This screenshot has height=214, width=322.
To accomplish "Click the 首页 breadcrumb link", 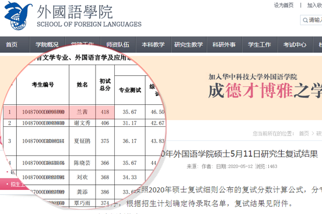I will click(x=304, y=134).
